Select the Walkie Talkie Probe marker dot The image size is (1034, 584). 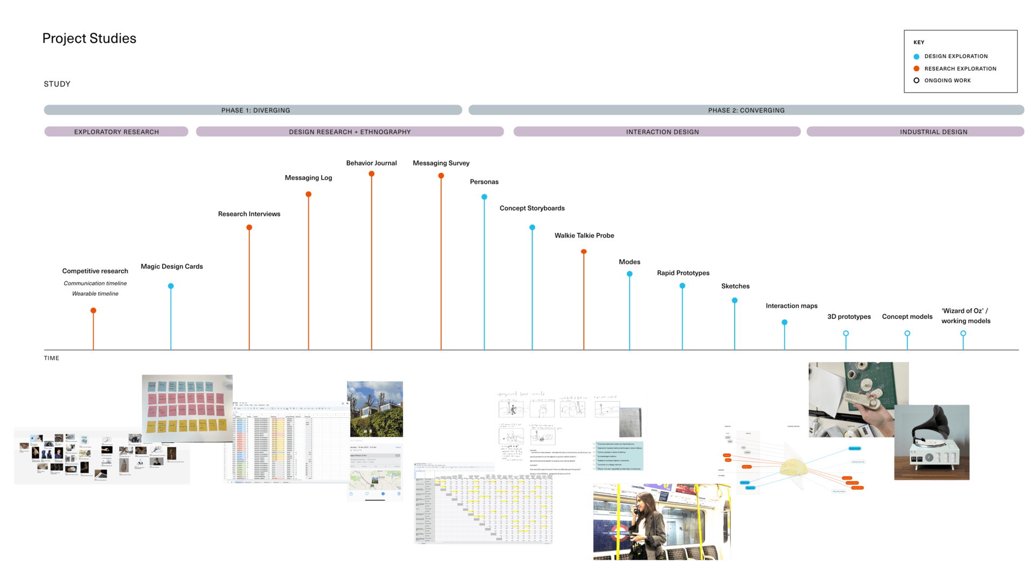[x=584, y=252]
